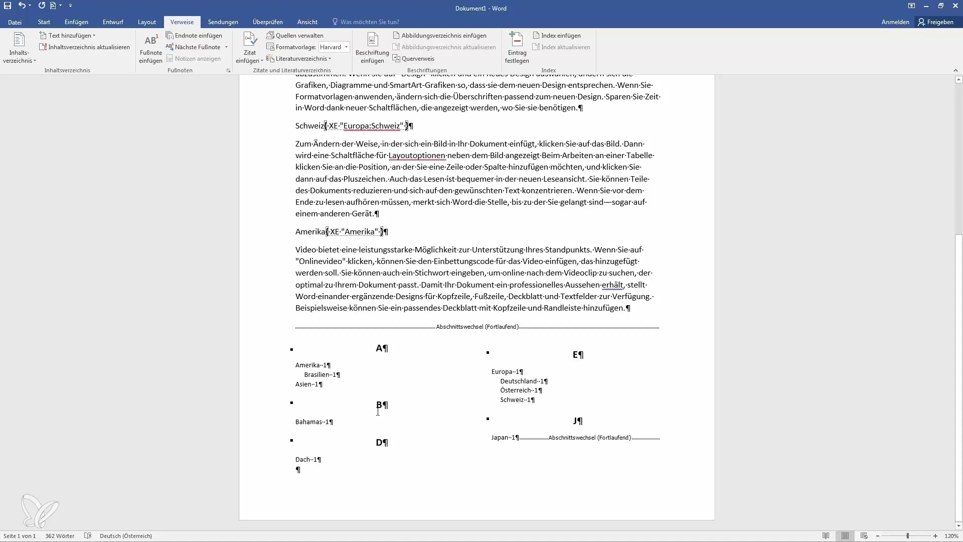Click Inhaltsverzeichnis aktualisieren
Viewport: 963px width, 542px height.
click(x=84, y=47)
